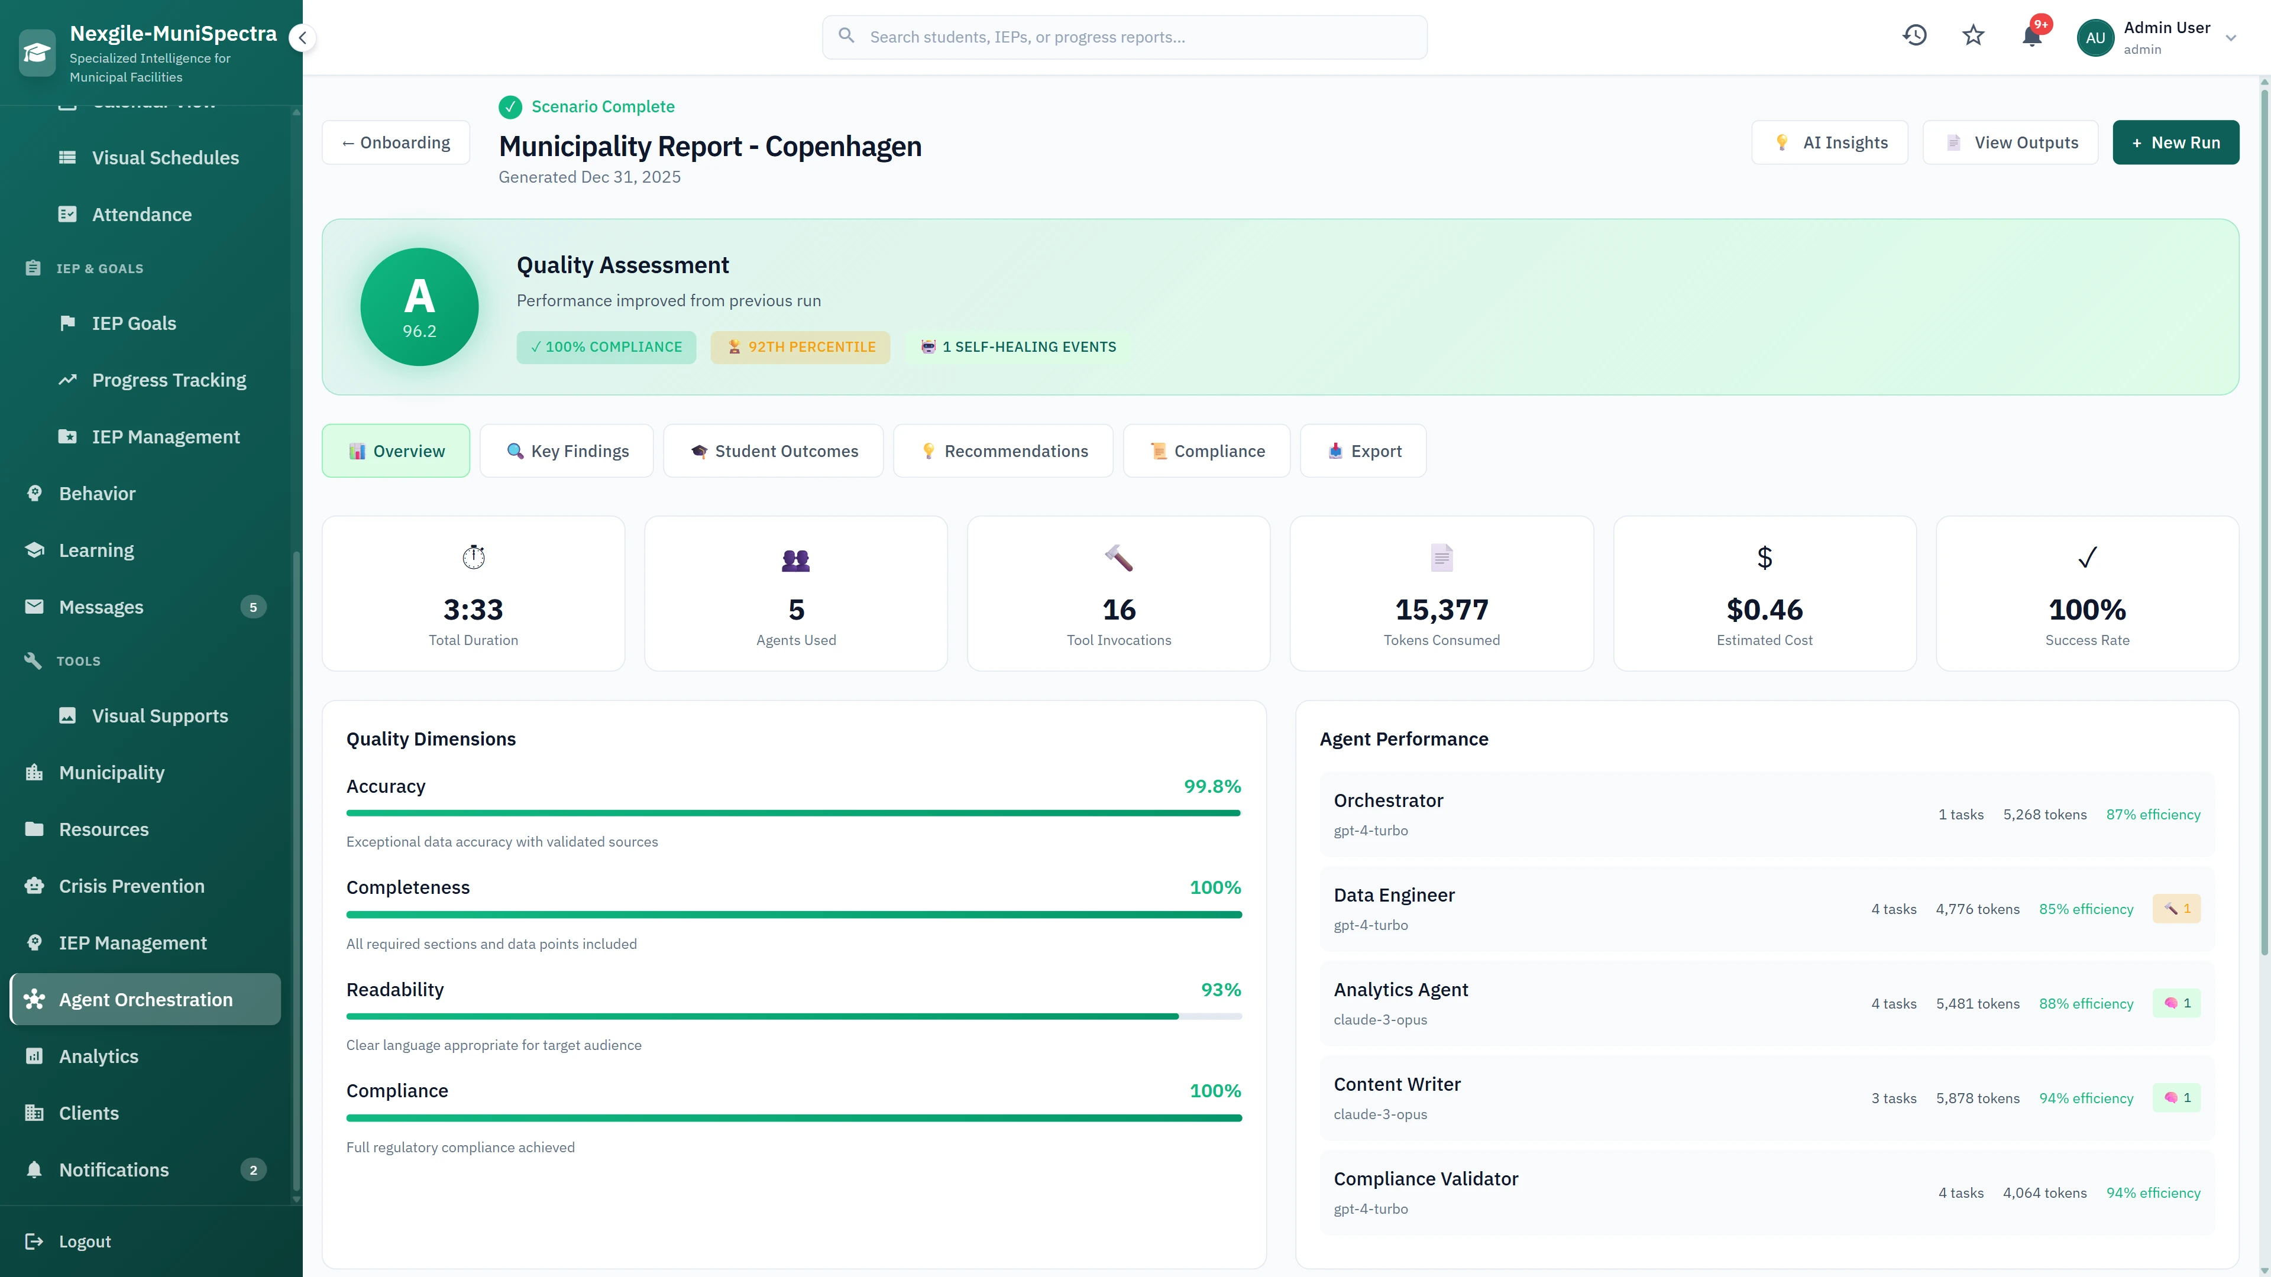Open Notifications from the sidebar menu

tap(114, 1169)
